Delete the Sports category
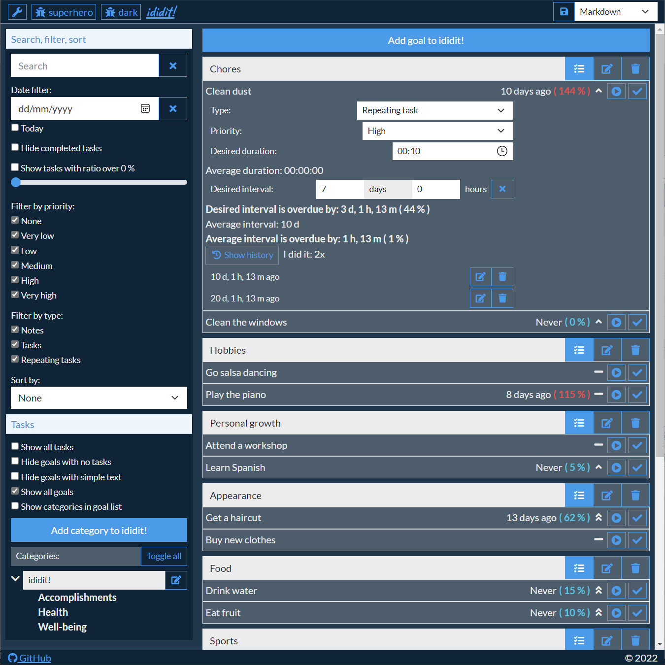The height and width of the screenshot is (665, 665). click(x=635, y=640)
